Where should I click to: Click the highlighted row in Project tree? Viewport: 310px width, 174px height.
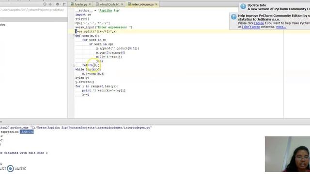(x=33, y=19)
